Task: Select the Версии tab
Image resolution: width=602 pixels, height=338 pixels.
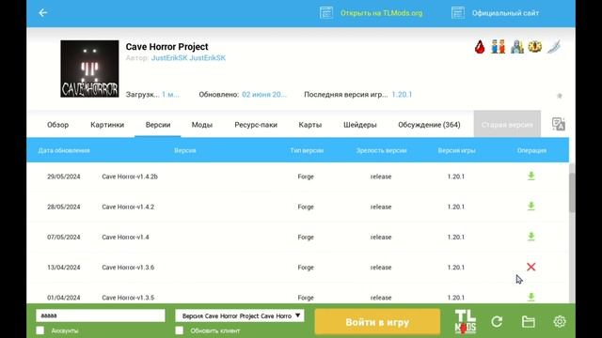Action: 158,125
